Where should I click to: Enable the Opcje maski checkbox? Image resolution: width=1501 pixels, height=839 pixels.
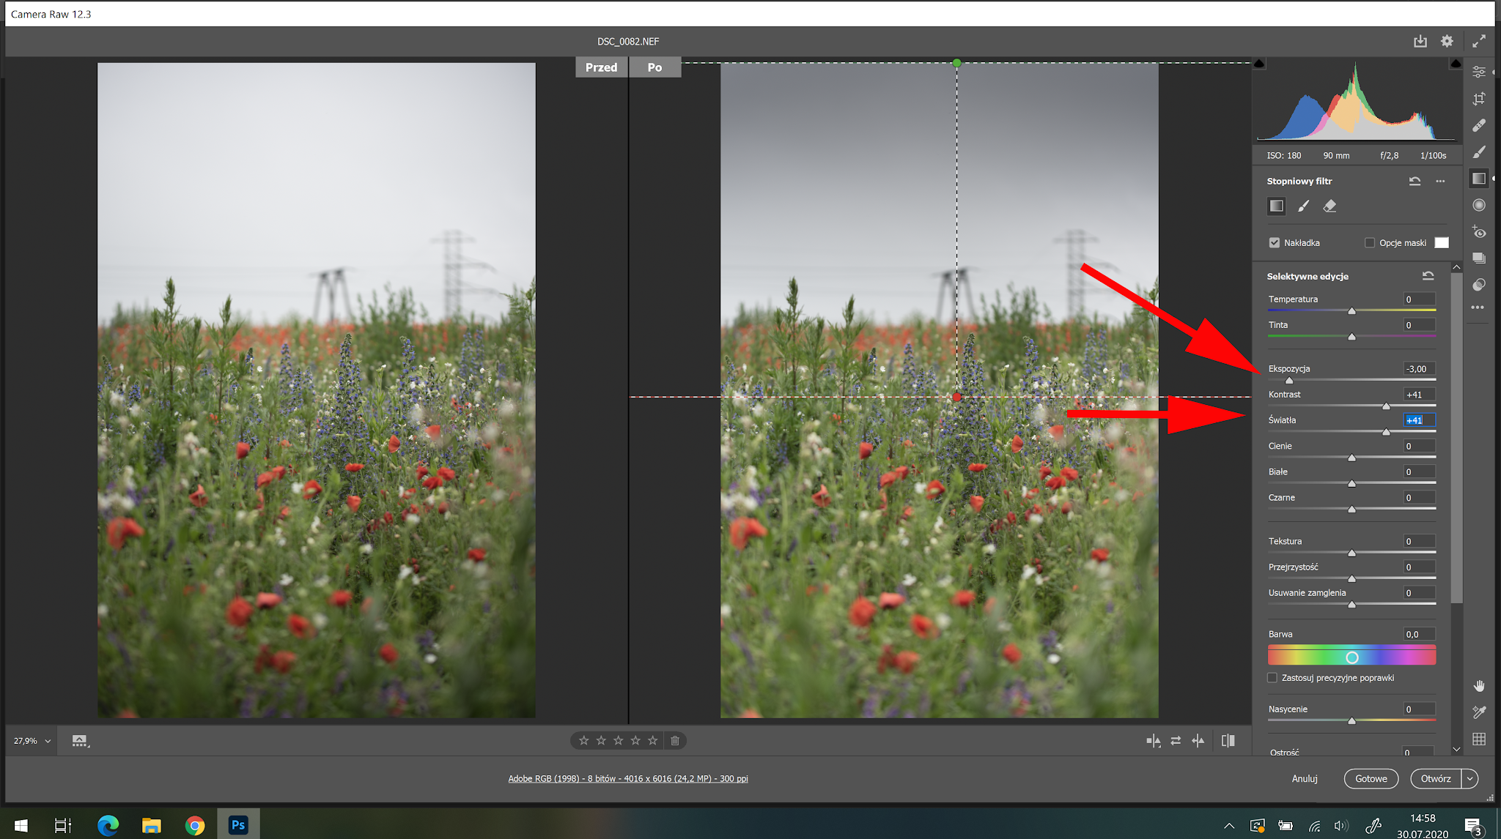point(1369,243)
